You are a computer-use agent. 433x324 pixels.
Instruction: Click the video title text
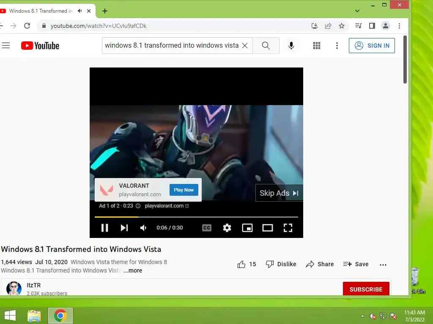click(x=81, y=249)
